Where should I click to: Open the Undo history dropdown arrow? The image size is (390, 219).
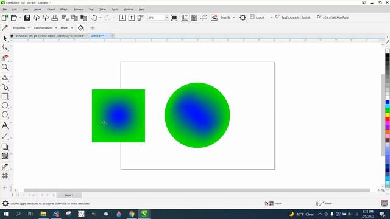[x=101, y=18]
